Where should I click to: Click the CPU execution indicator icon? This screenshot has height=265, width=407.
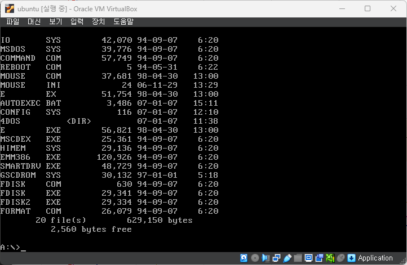tap(330, 258)
